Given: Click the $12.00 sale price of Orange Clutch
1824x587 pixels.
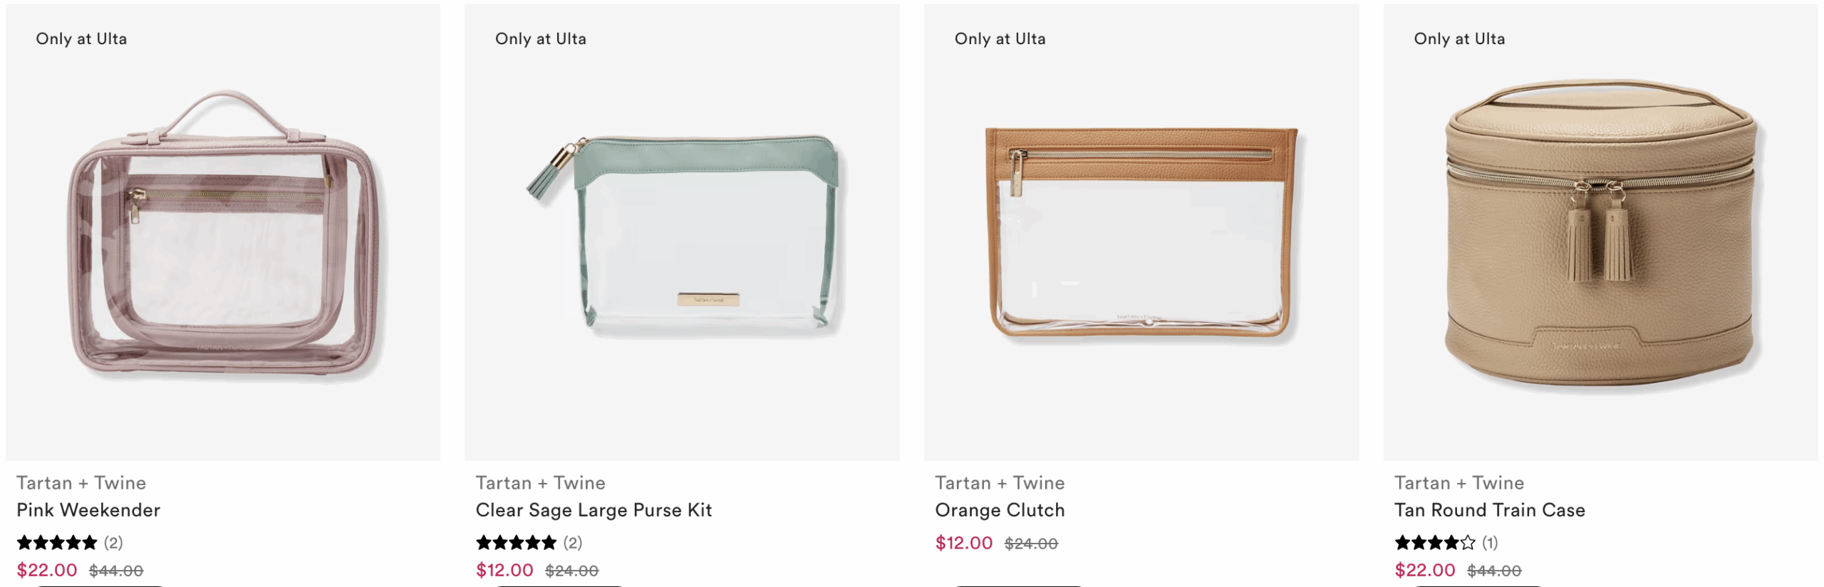Looking at the screenshot, I should tap(963, 544).
